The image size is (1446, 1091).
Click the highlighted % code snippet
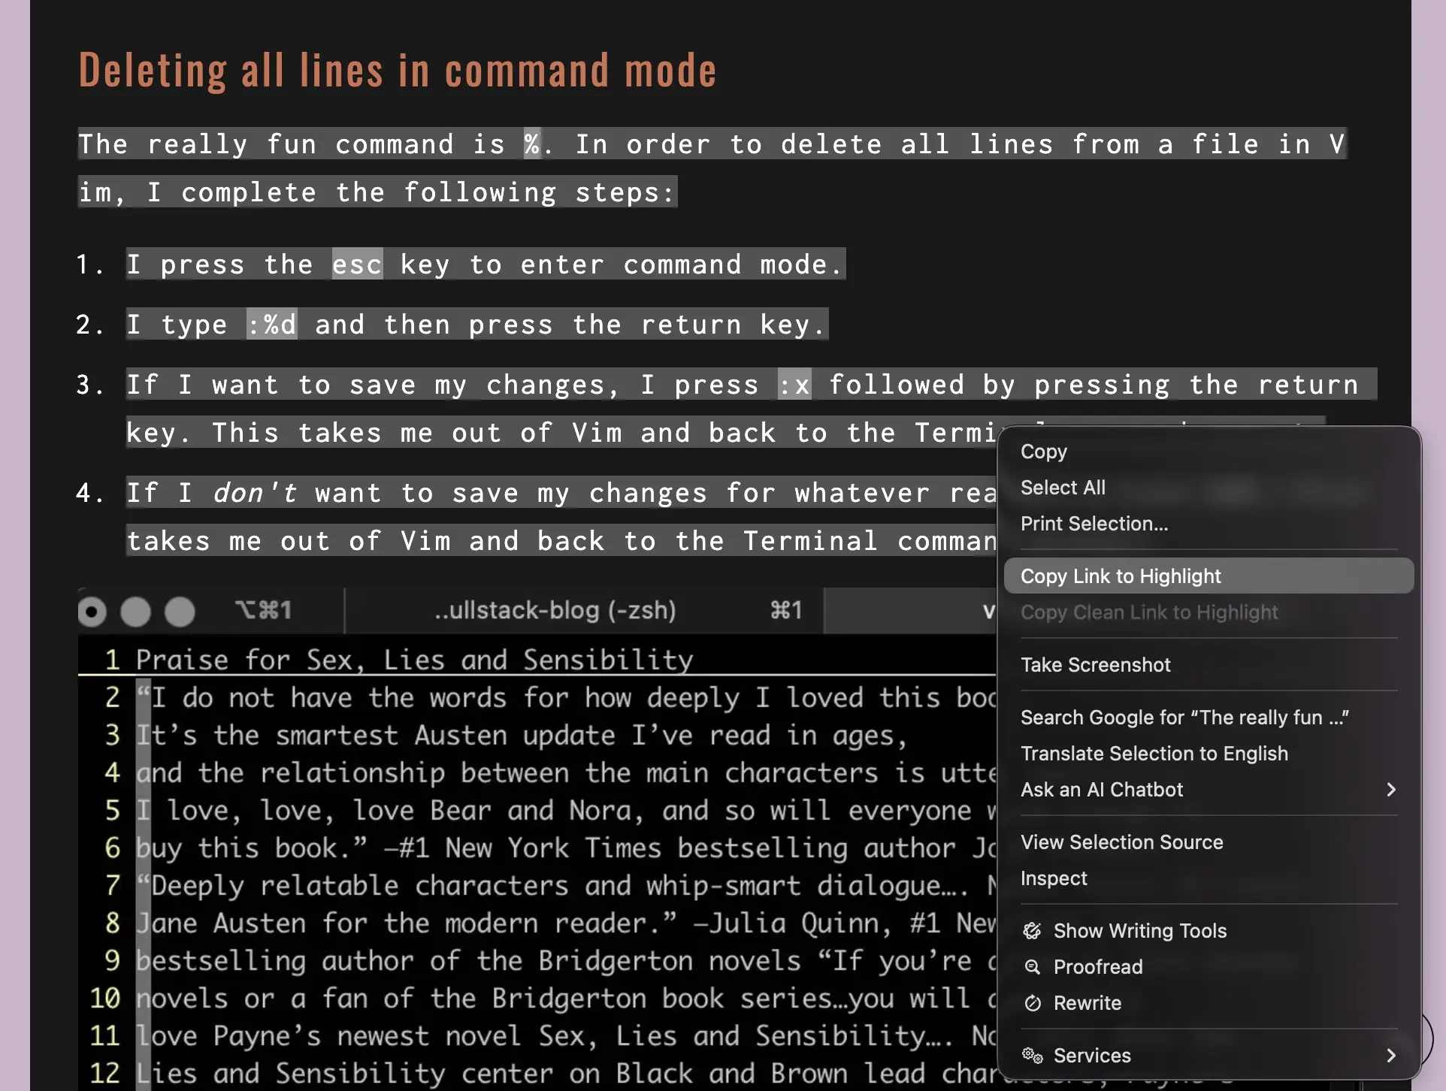532,144
